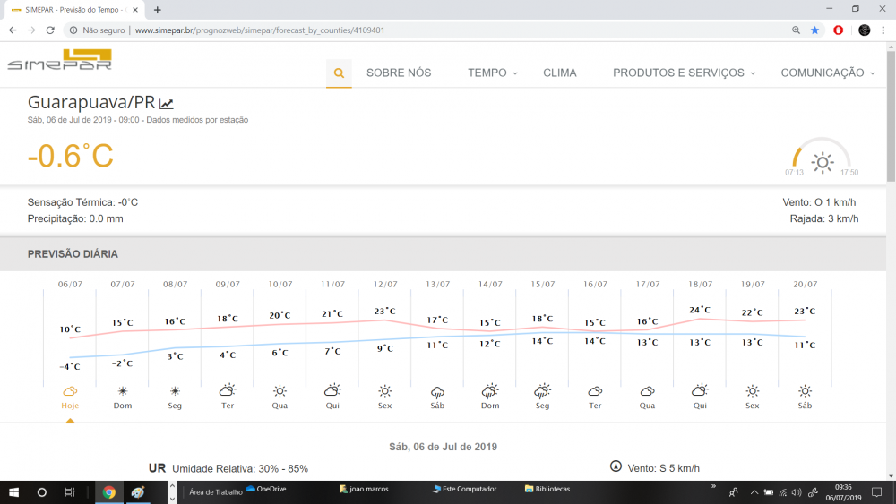
Task: Click the Dom 07/07 day label
Action: click(x=123, y=406)
